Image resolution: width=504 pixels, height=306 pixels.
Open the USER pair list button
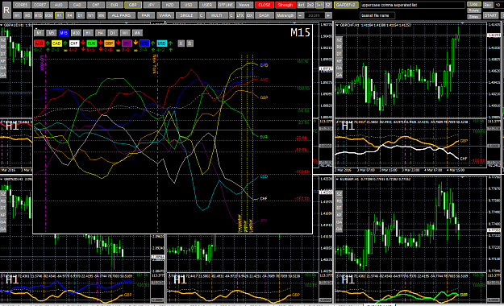(207, 5)
